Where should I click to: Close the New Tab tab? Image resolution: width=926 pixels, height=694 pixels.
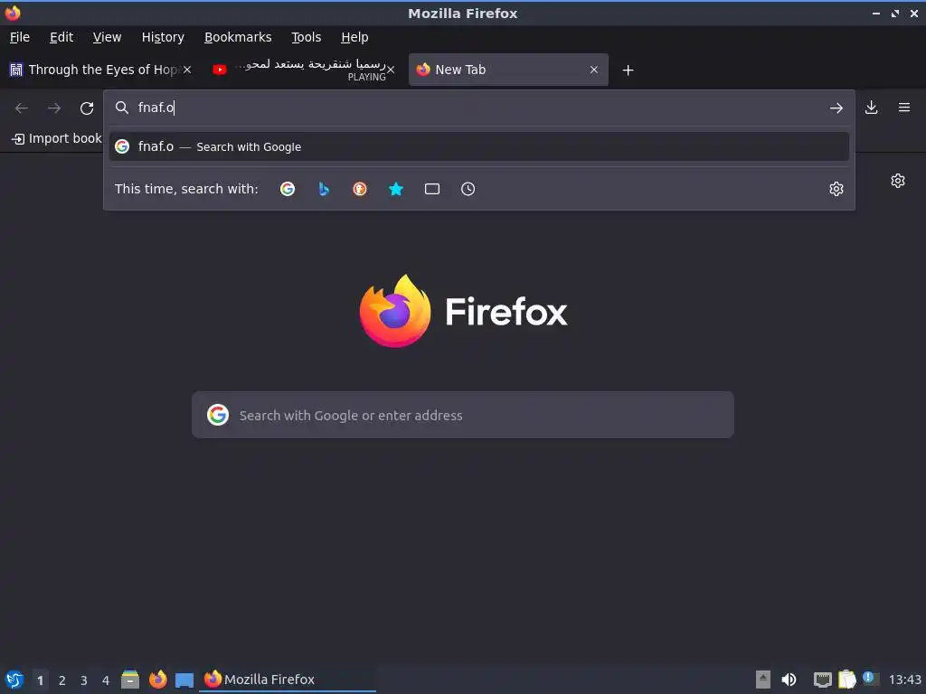click(x=594, y=70)
